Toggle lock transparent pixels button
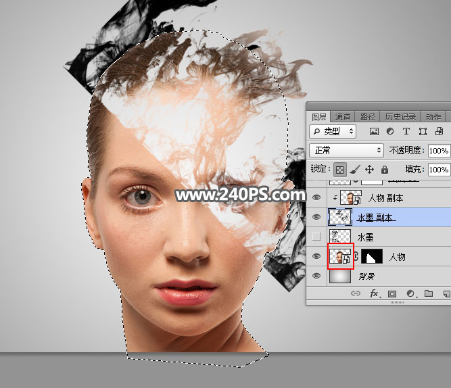 [339, 170]
